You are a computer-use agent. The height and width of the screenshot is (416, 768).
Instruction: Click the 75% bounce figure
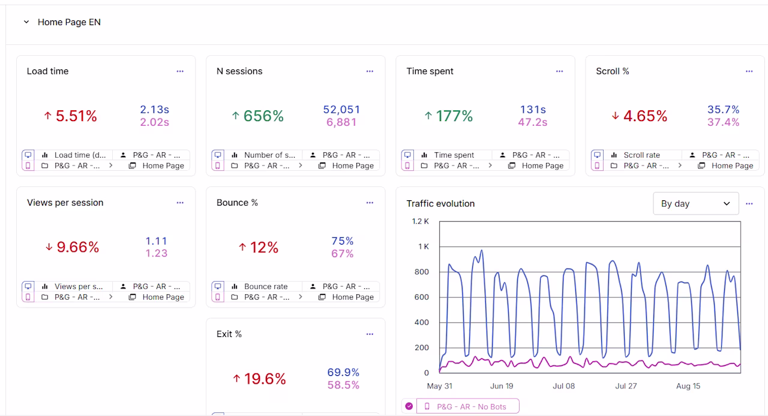click(343, 241)
